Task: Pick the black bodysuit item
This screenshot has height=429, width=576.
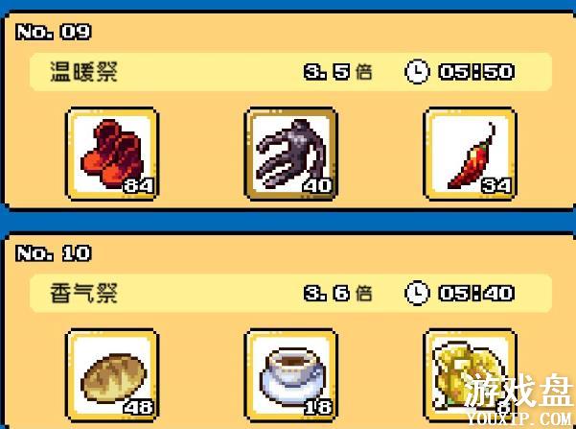Action: pyautogui.click(x=291, y=154)
